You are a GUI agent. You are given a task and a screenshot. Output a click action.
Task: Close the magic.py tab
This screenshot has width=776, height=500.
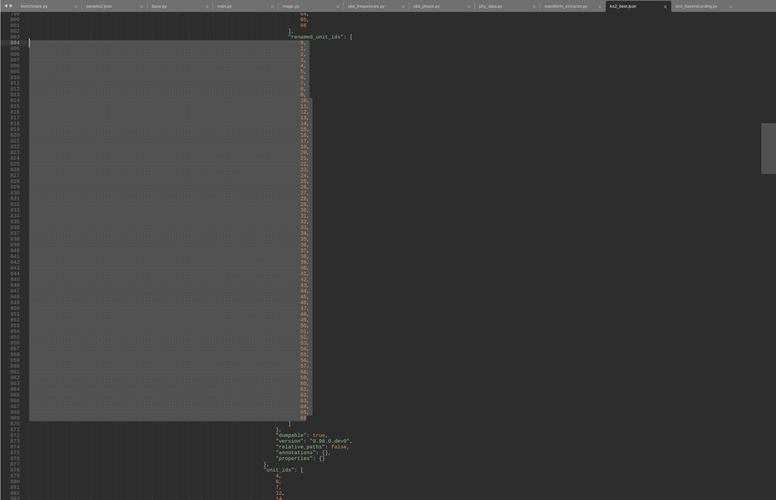[x=338, y=6]
